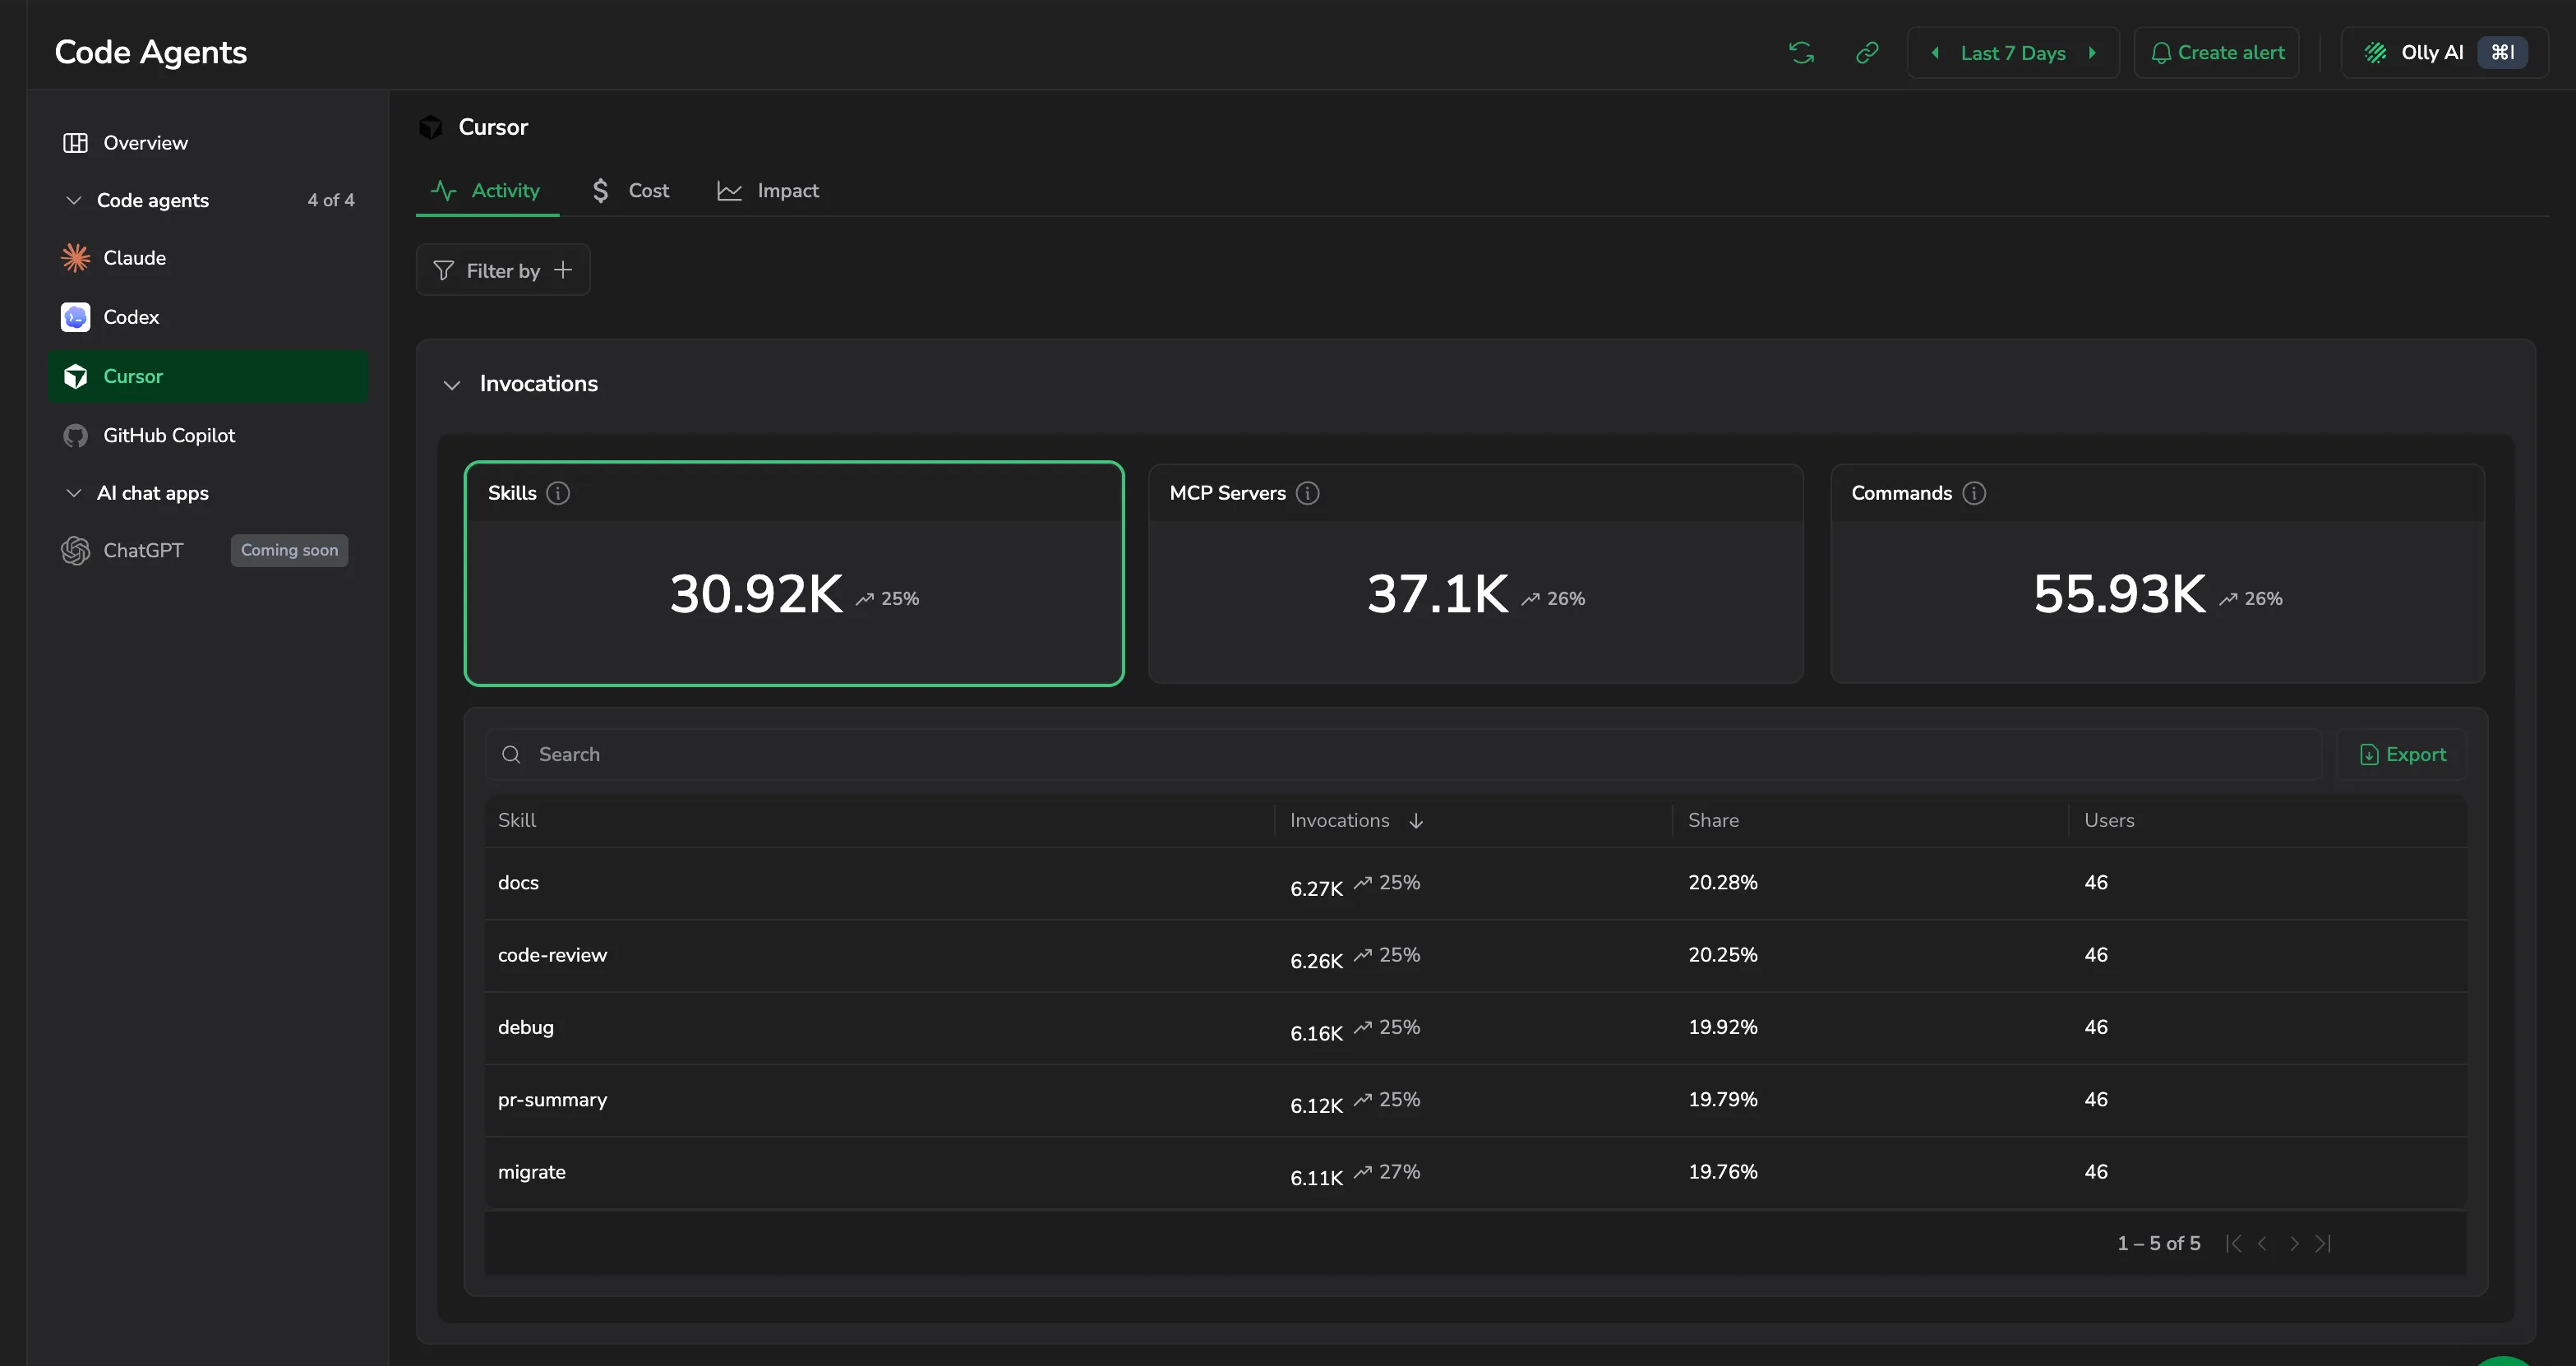Image resolution: width=2576 pixels, height=1366 pixels.
Task: Click the Filter by button
Action: pyautogui.click(x=503, y=270)
